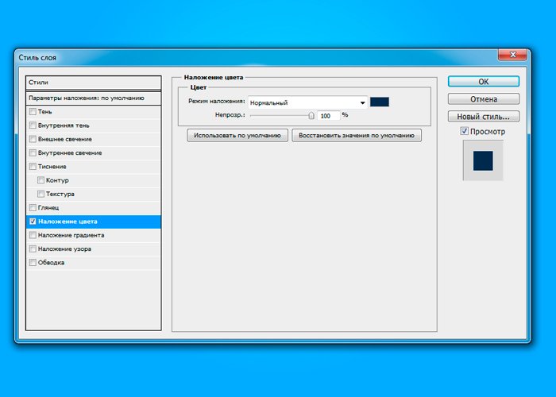This screenshot has width=556, height=397.
Task: Click Восстановить значения по умолчанию button
Action: [357, 136]
